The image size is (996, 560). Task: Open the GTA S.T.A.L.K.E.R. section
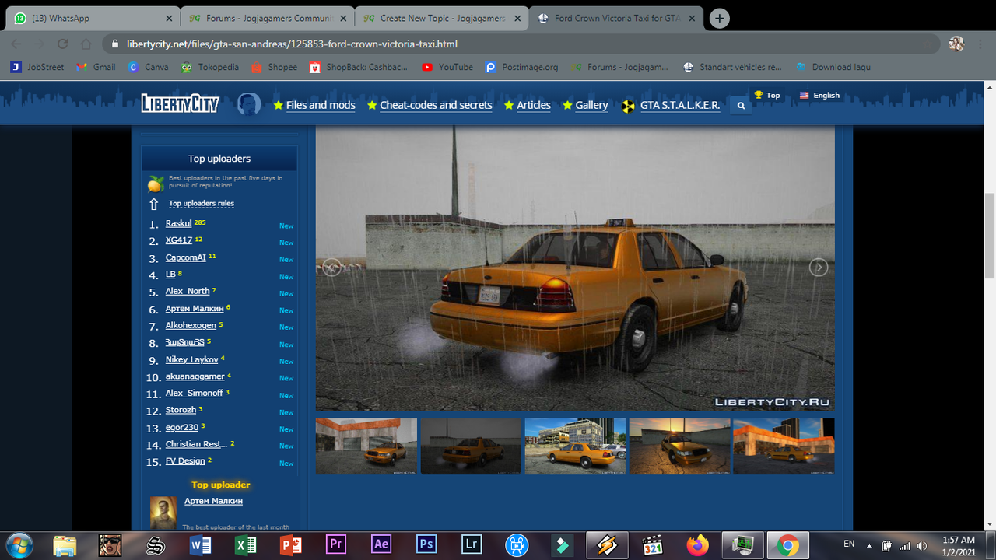point(671,106)
